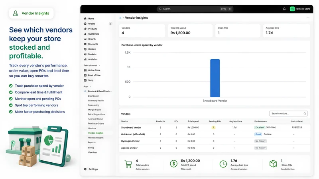Click the Performance column header
This screenshot has width=319, height=179.
click(x=260, y=121)
